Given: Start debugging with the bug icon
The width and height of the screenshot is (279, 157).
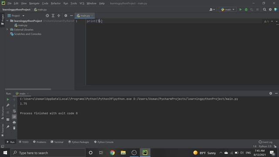Looking at the screenshot, I should (x=246, y=10).
